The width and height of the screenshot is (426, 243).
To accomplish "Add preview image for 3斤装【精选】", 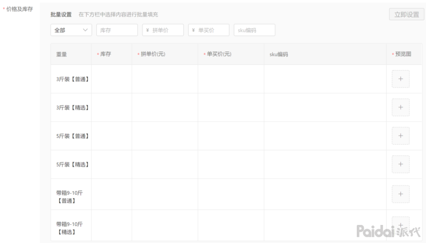I will 400,107.
